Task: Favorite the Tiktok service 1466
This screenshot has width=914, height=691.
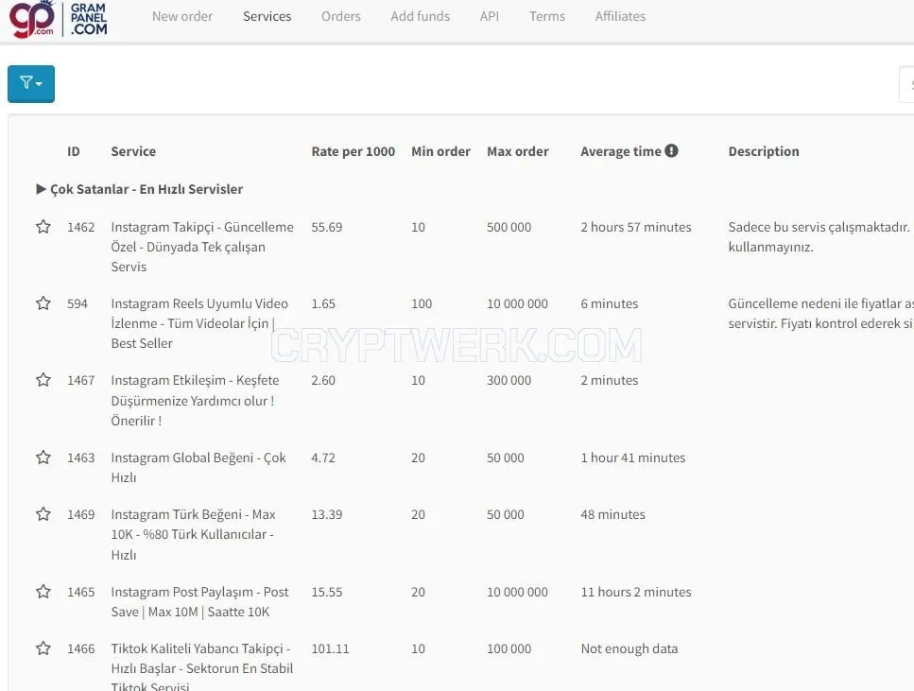Action: [x=43, y=648]
